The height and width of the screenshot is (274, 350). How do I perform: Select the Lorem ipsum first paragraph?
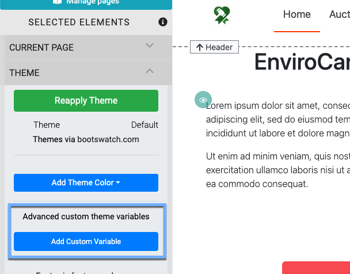tap(277, 119)
